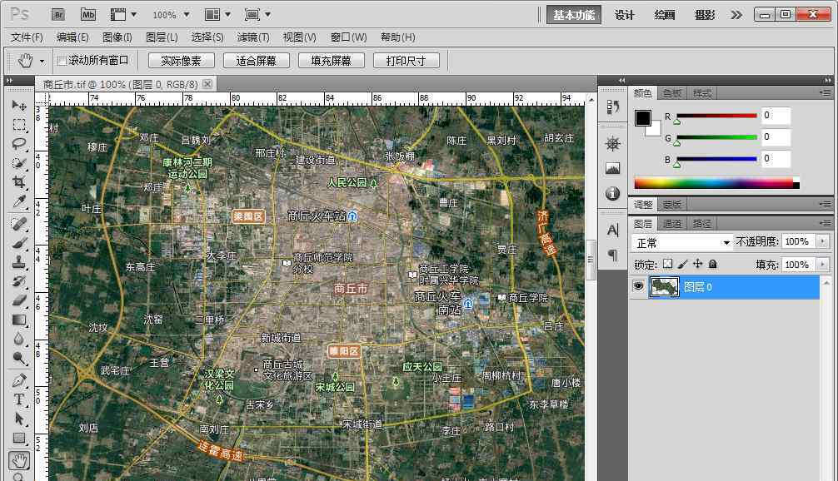This screenshot has height=481, width=838.
Task: Open the 正常 blend mode dropdown
Action: [683, 242]
